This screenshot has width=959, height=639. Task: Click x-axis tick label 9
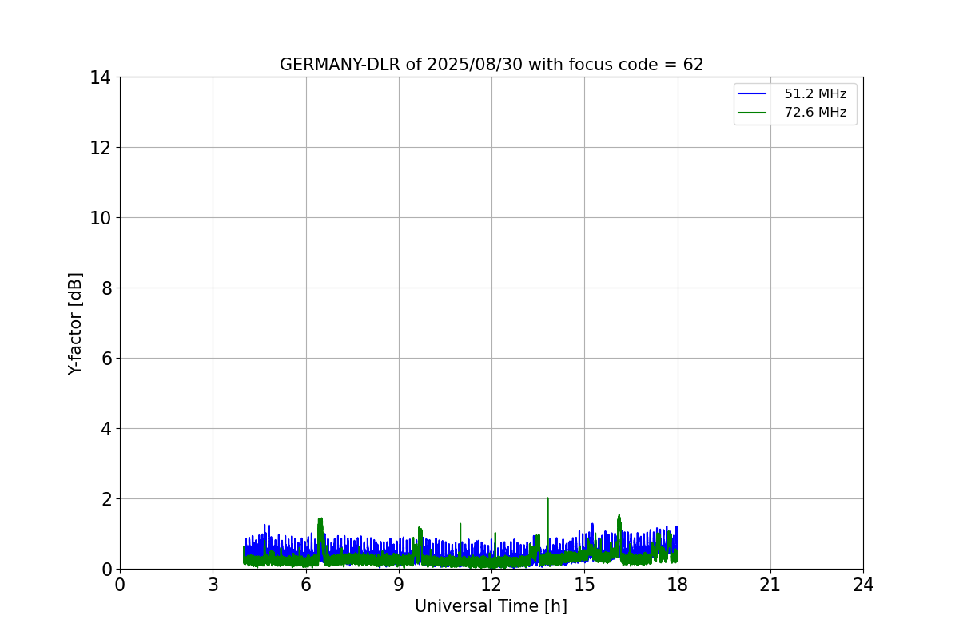click(x=399, y=585)
